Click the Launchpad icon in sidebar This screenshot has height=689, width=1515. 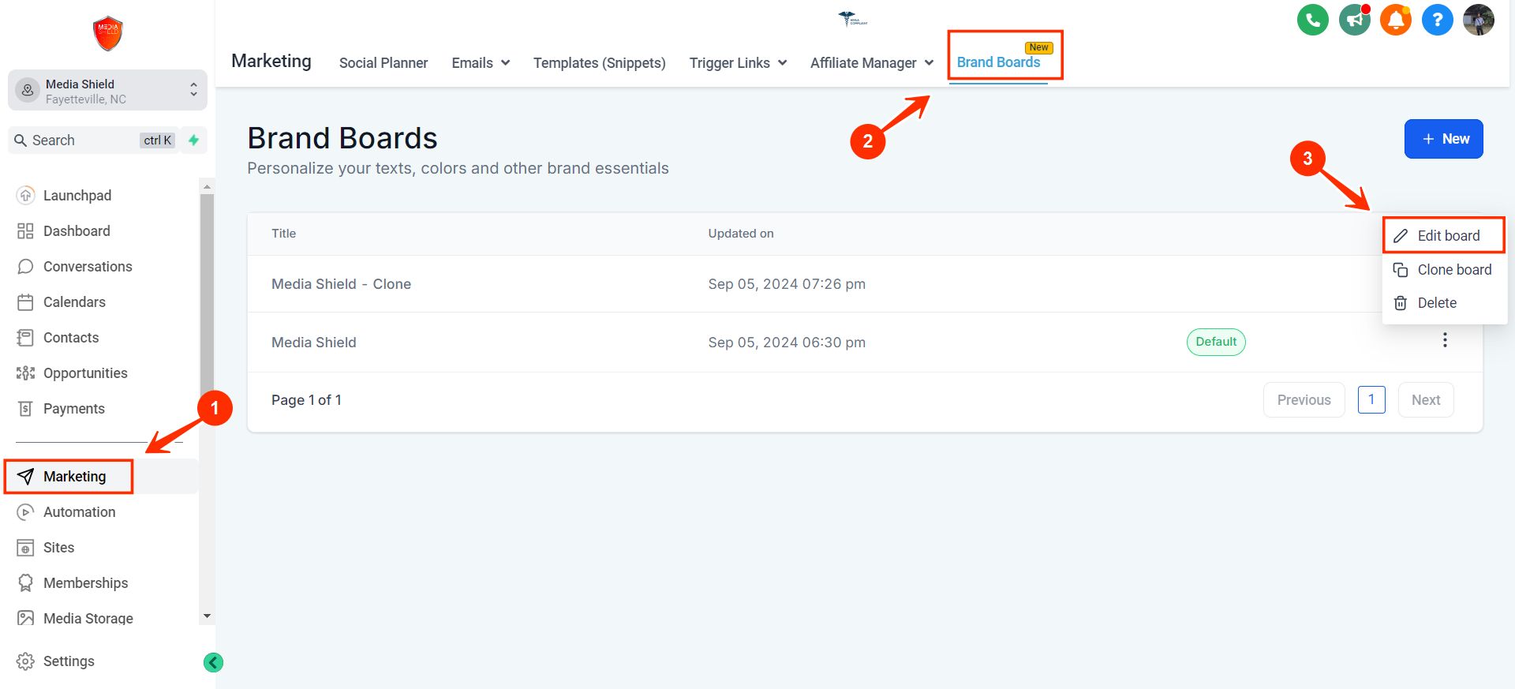click(x=26, y=195)
